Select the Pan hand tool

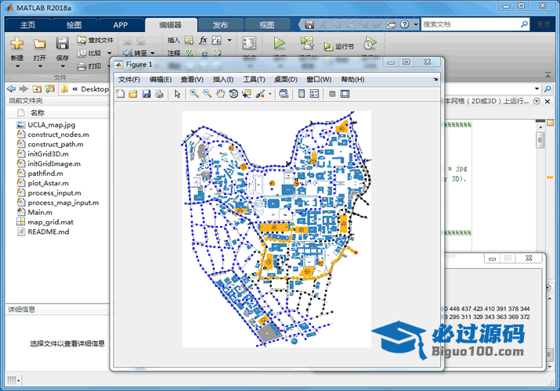[x=221, y=94]
